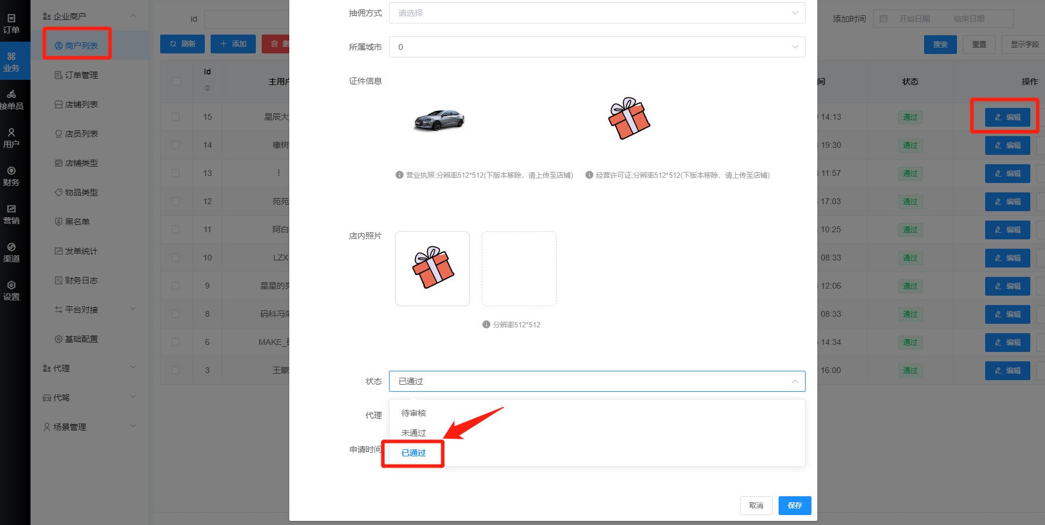This screenshot has width=1045, height=525.
Task: Click the empty 店内照片 upload box
Action: (x=519, y=268)
